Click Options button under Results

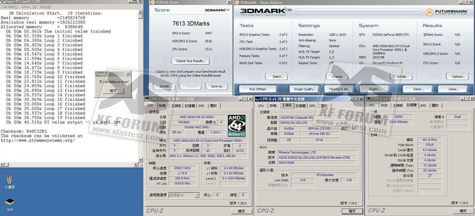(459, 77)
